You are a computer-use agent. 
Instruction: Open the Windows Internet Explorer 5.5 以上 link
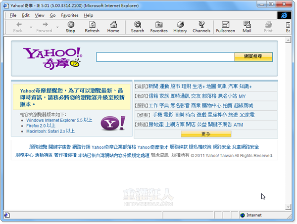point(59,120)
